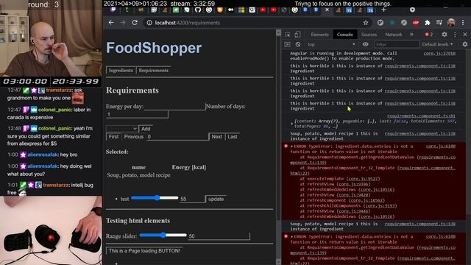
Task: Open DevTools settings gear
Action: [445, 35]
